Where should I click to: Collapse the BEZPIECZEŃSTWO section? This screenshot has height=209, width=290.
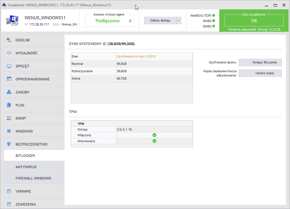[x=34, y=144]
